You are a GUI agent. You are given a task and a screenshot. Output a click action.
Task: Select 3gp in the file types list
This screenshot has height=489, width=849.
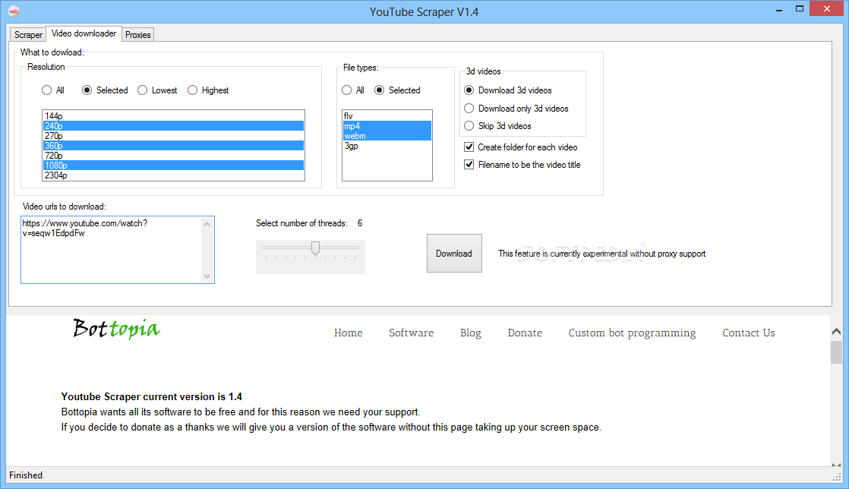387,146
